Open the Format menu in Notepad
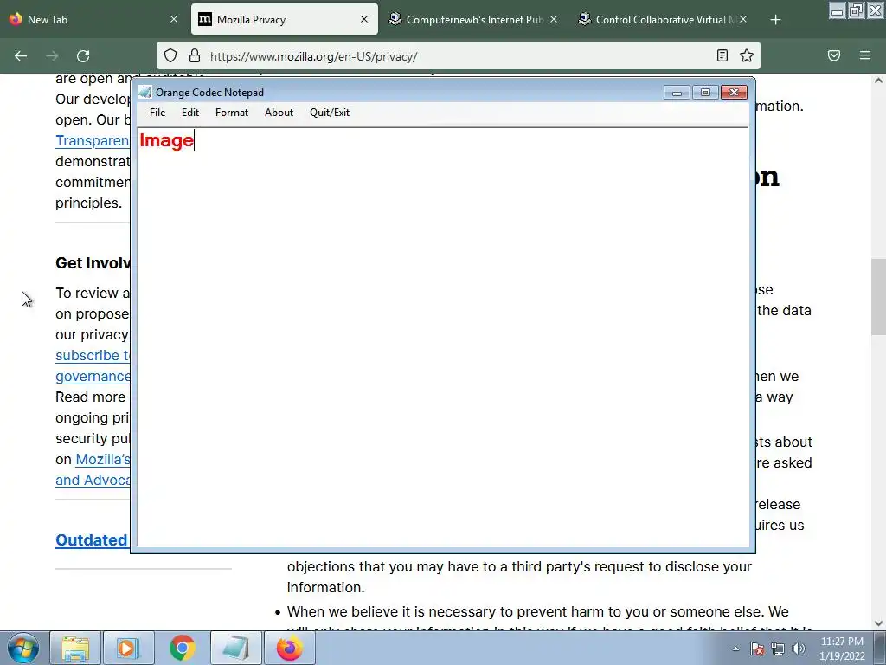The image size is (886, 665). pos(232,113)
